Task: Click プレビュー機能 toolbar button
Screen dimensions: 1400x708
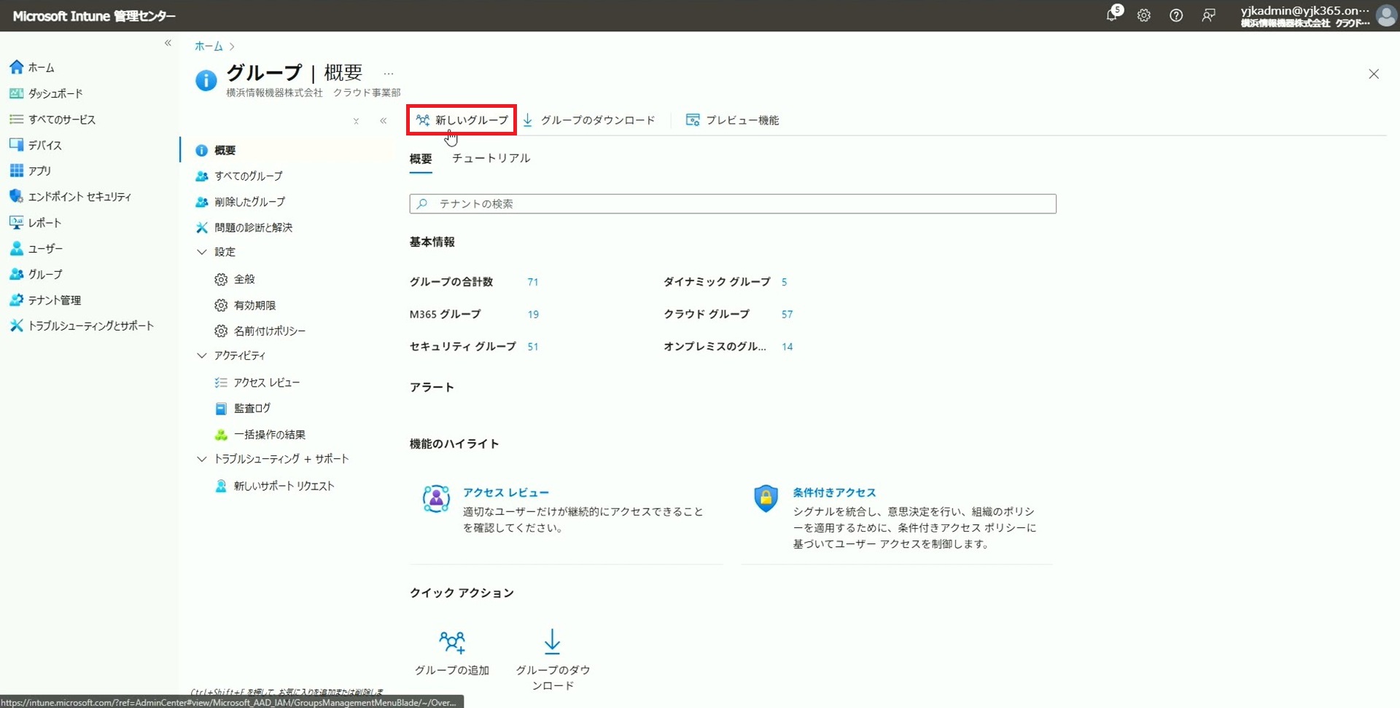Action: 733,120
